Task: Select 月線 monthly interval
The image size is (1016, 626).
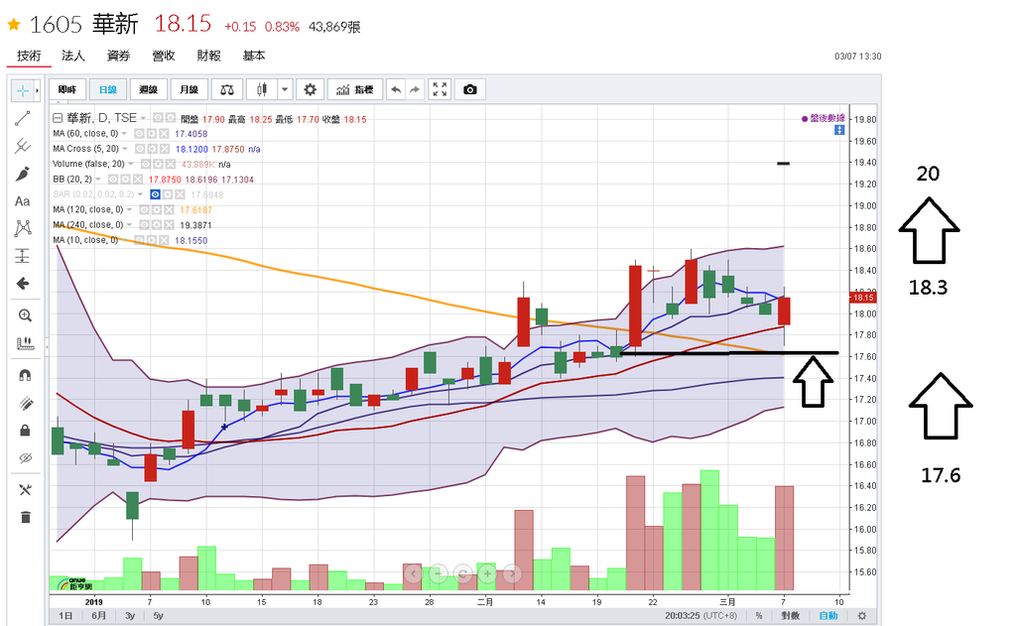Action: coord(189,89)
